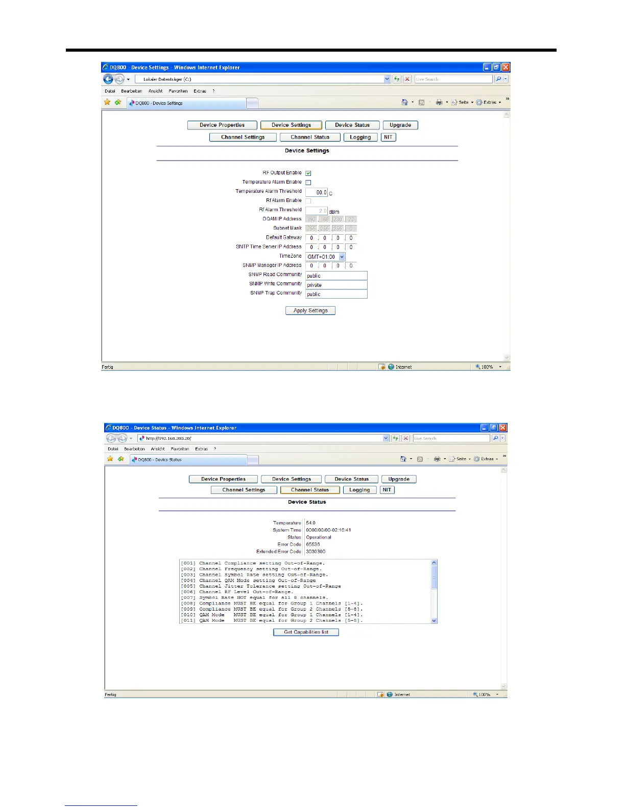The image size is (625, 810).
Task: Click zoom magnifier in Device Status status bar
Action: [475, 694]
